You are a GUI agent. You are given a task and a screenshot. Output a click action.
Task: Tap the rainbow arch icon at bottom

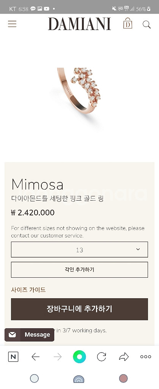click(79, 379)
